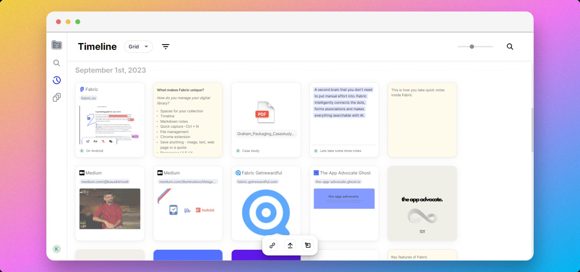
Task: Click the Medium logo on kausiktrivedi card
Action: coord(82,173)
